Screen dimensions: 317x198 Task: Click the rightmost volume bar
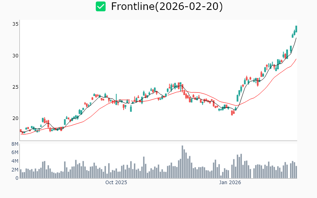click(x=296, y=172)
